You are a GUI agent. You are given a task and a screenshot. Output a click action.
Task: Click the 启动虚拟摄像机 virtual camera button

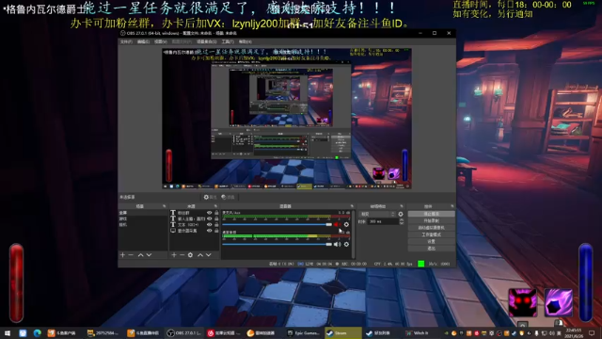click(x=431, y=228)
